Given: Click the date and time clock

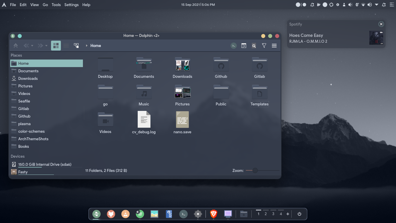Looking at the screenshot, I should pos(198,5).
